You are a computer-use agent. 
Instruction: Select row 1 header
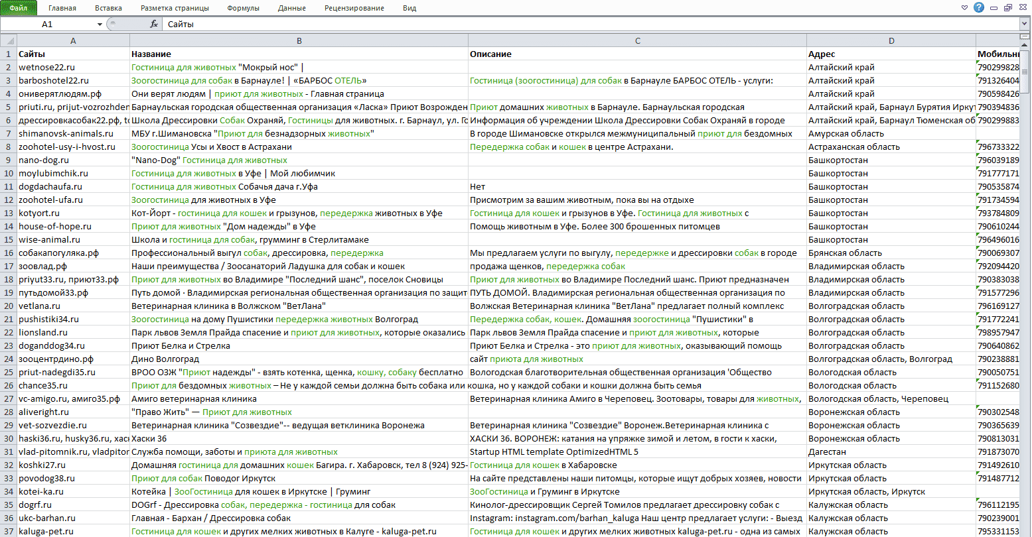(x=8, y=54)
